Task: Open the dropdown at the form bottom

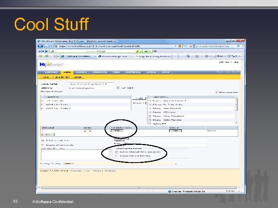Action: 120,164
